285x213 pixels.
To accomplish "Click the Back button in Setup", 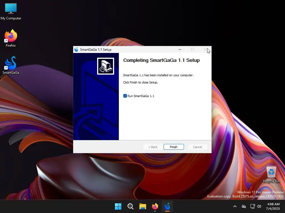I will 153,147.
